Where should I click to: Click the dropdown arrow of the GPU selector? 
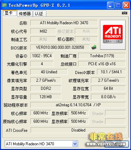point(75,144)
